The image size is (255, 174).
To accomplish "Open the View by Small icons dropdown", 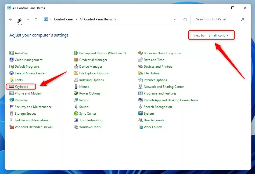I will [x=218, y=35].
